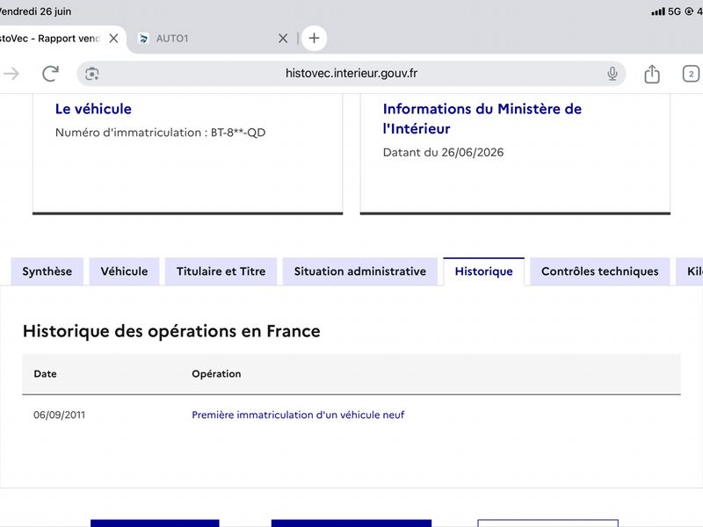703x527 pixels.
Task: Open a new tab with plus icon
Action: click(315, 38)
